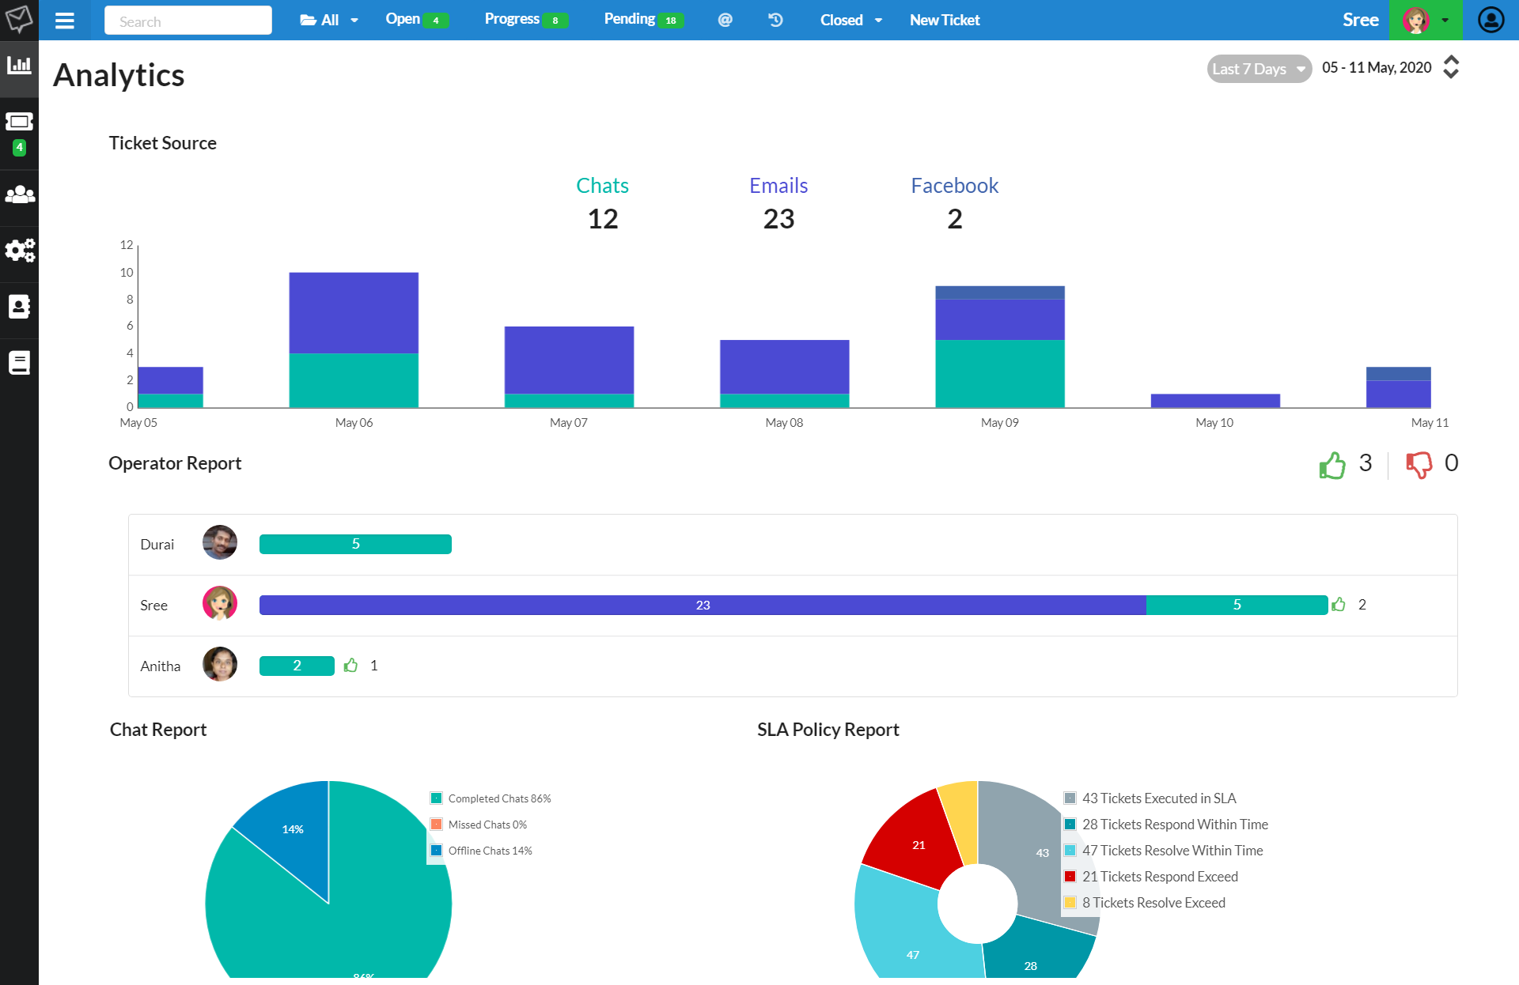Click Sree's profile picture in Operator Report
The image size is (1519, 985).
coord(220,604)
